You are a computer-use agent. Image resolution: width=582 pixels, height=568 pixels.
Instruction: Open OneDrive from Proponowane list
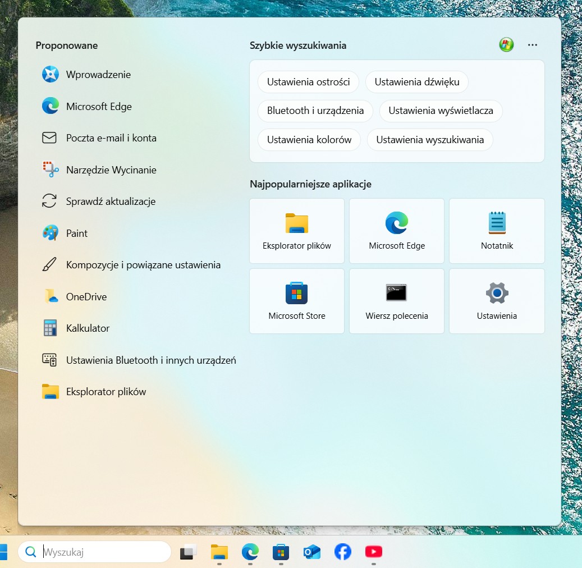pos(86,296)
